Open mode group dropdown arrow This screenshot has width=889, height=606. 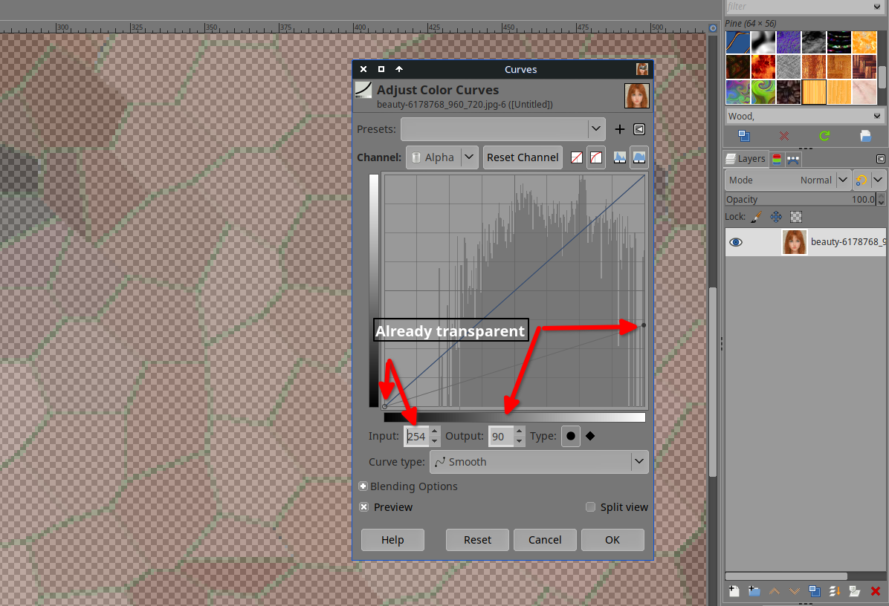click(878, 180)
